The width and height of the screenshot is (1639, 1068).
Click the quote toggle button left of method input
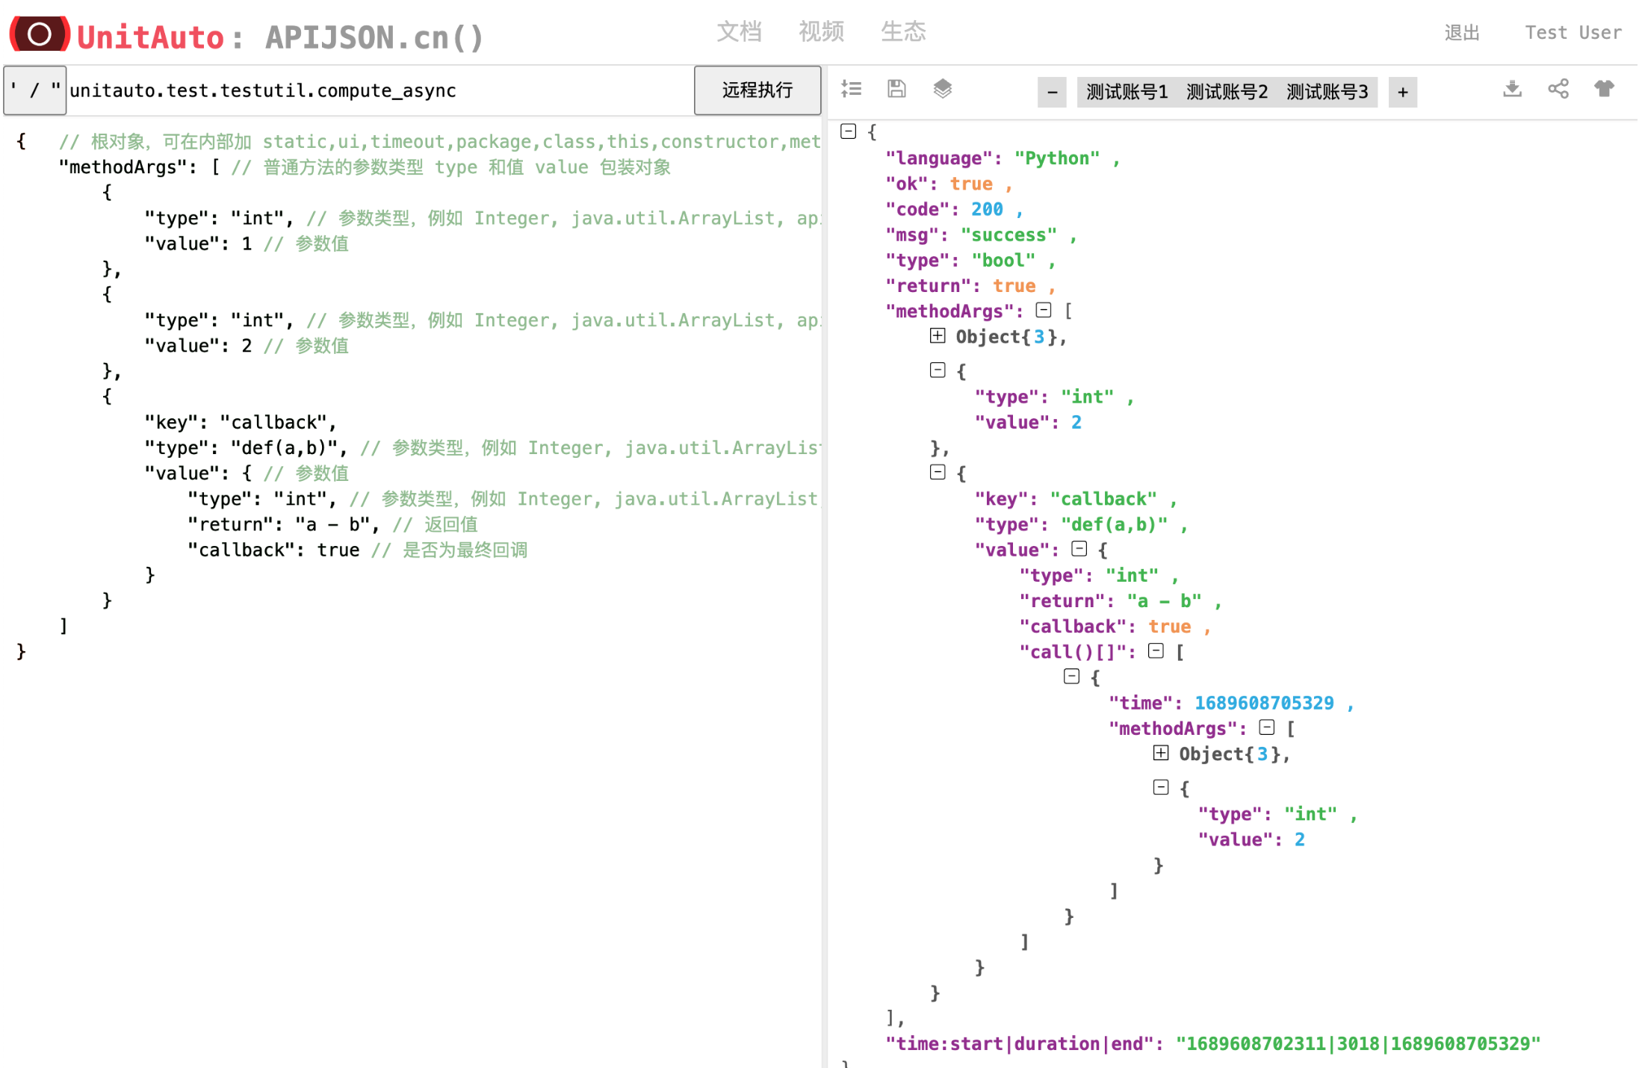coord(34,90)
